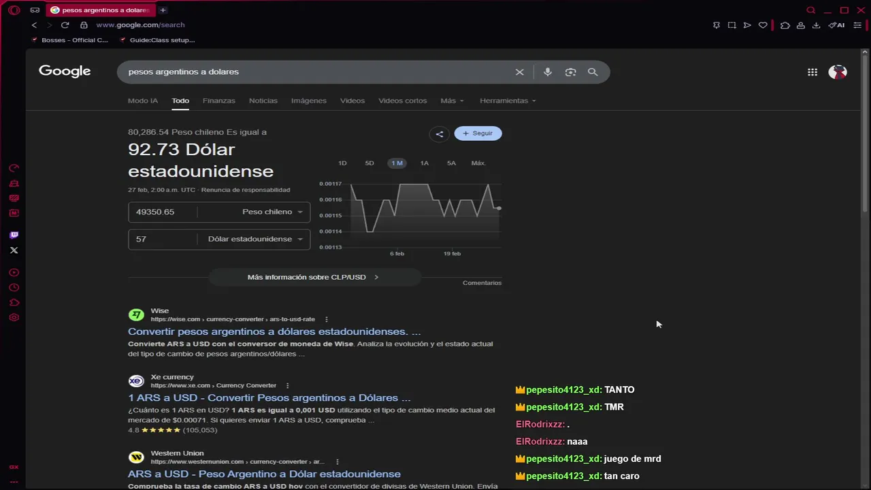This screenshot has width=871, height=490.
Task: Select the 1A chart range
Action: [x=424, y=163]
